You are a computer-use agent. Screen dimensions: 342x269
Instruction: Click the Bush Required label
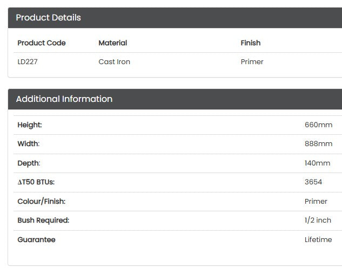(43, 220)
